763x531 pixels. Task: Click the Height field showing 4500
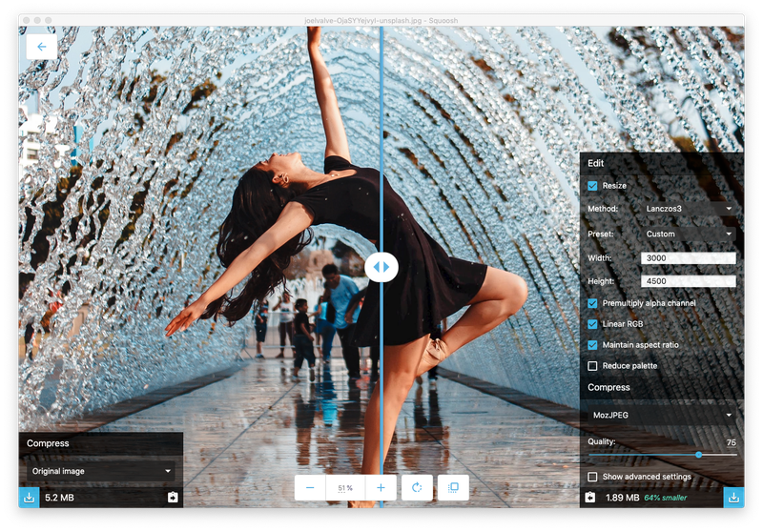pos(689,281)
